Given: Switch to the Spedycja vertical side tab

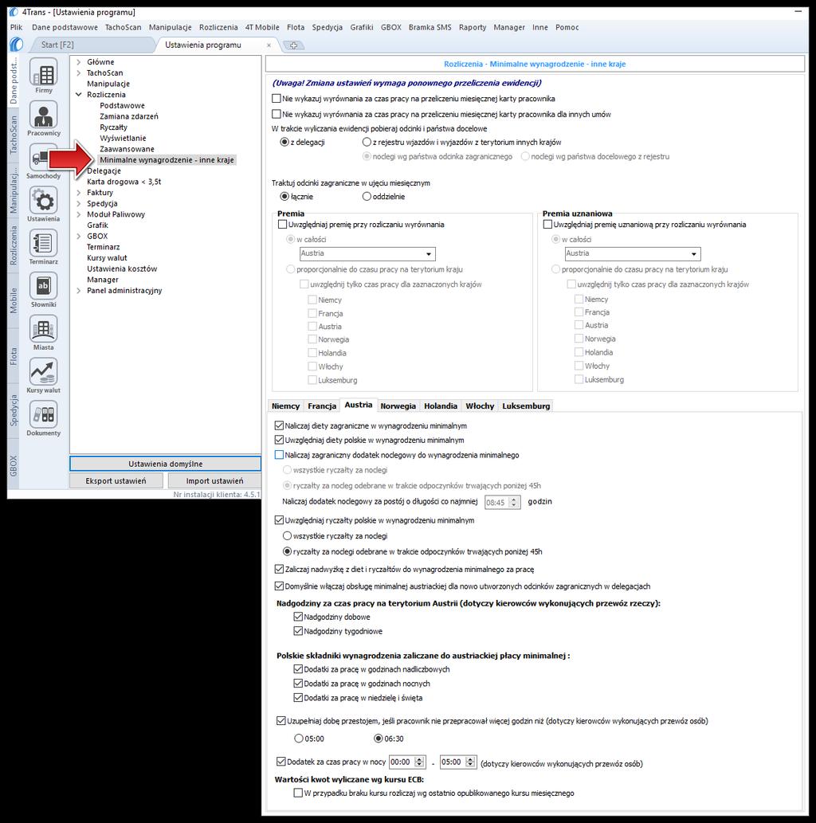Looking at the screenshot, I should (14, 410).
